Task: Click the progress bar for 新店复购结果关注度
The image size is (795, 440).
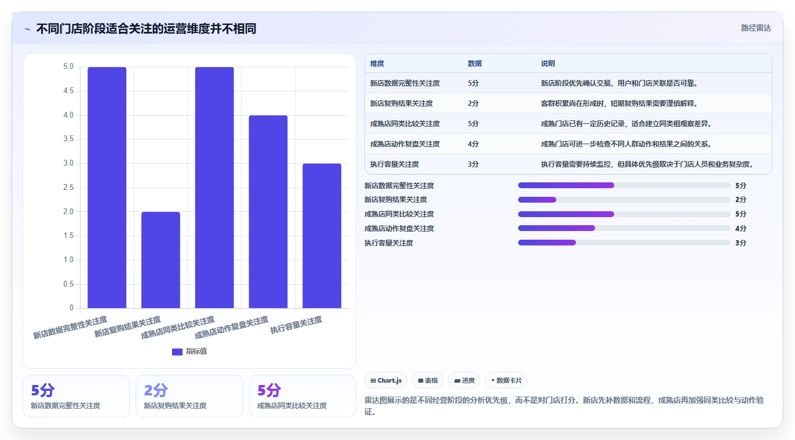Action: tap(624, 200)
